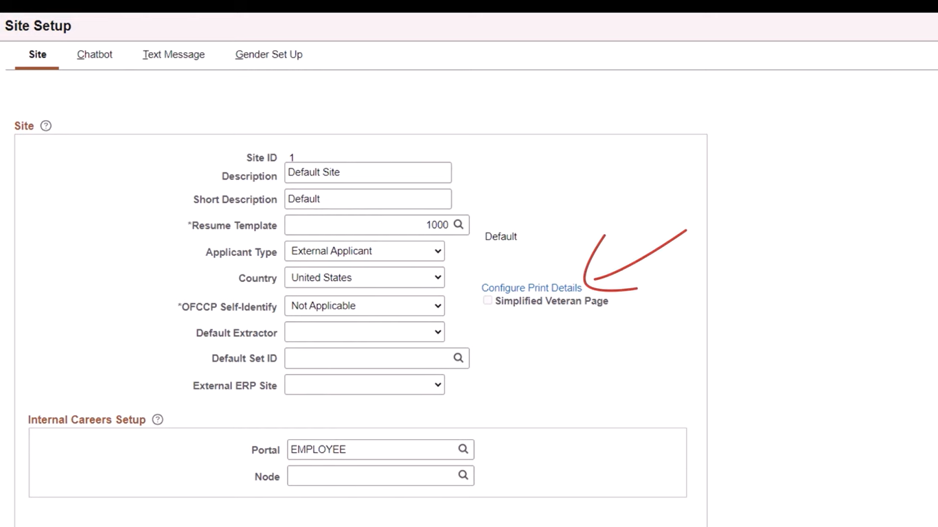Open the Site section help icon
The width and height of the screenshot is (938, 527).
(45, 126)
